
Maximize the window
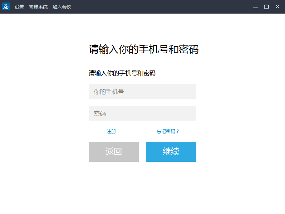pos(266,7)
